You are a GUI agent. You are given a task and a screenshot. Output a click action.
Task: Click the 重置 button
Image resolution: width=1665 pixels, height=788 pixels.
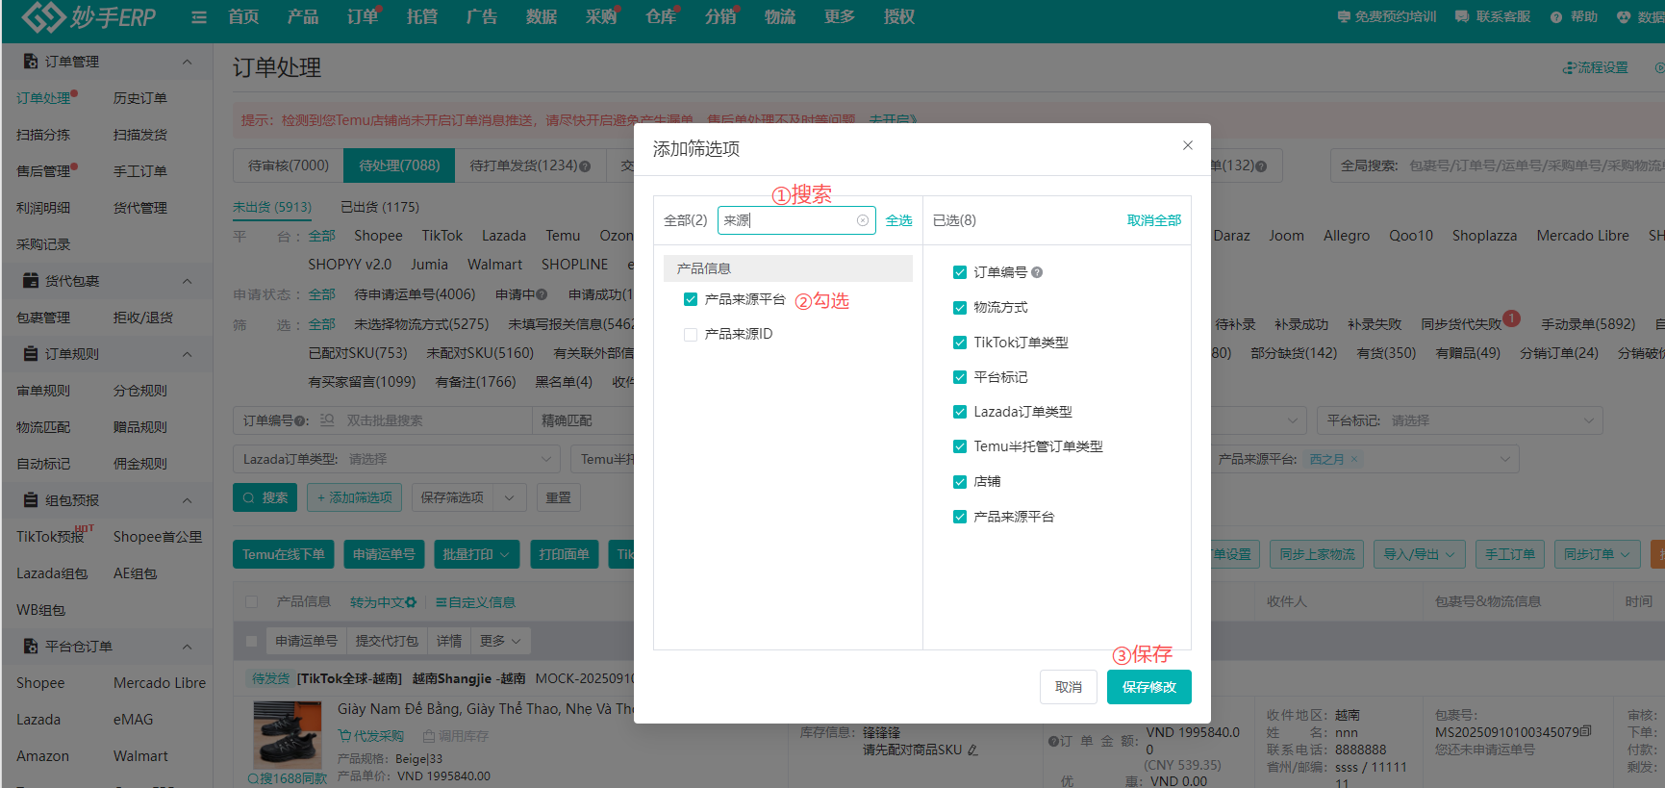(558, 497)
